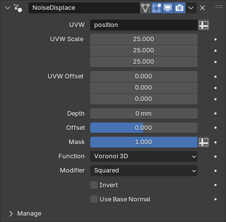The width and height of the screenshot is (226, 222).
Task: Animate second UVW Offset keyframe dot
Action: pyautogui.click(x=215, y=88)
